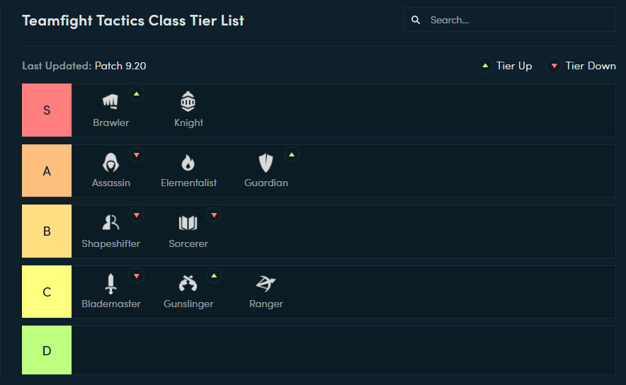Focus the Search input field
The image size is (626, 385).
(x=509, y=20)
